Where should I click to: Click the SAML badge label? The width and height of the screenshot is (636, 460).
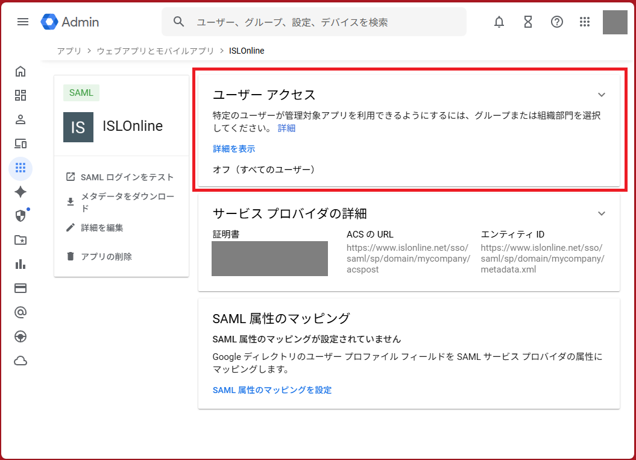click(81, 93)
